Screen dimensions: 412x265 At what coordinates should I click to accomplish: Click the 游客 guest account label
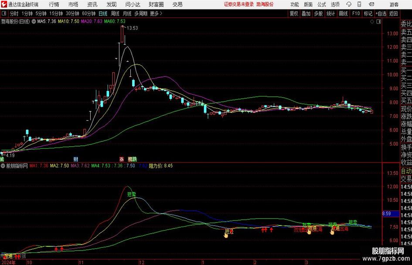(x=394, y=4)
